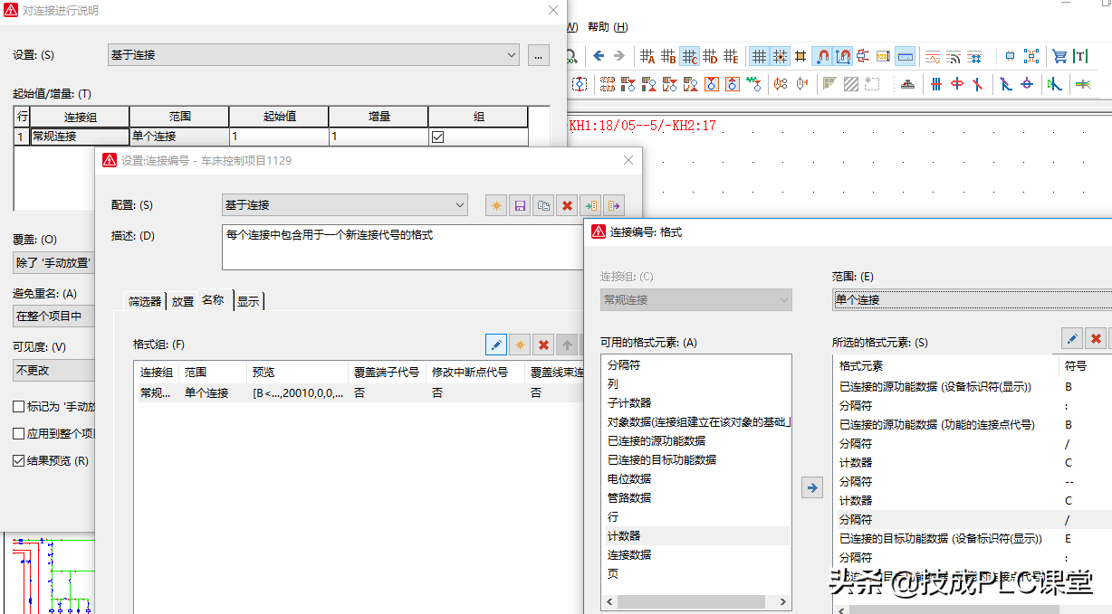Toggle the 标记为手动放置 checkbox
The width and height of the screenshot is (1112, 614).
(19, 407)
